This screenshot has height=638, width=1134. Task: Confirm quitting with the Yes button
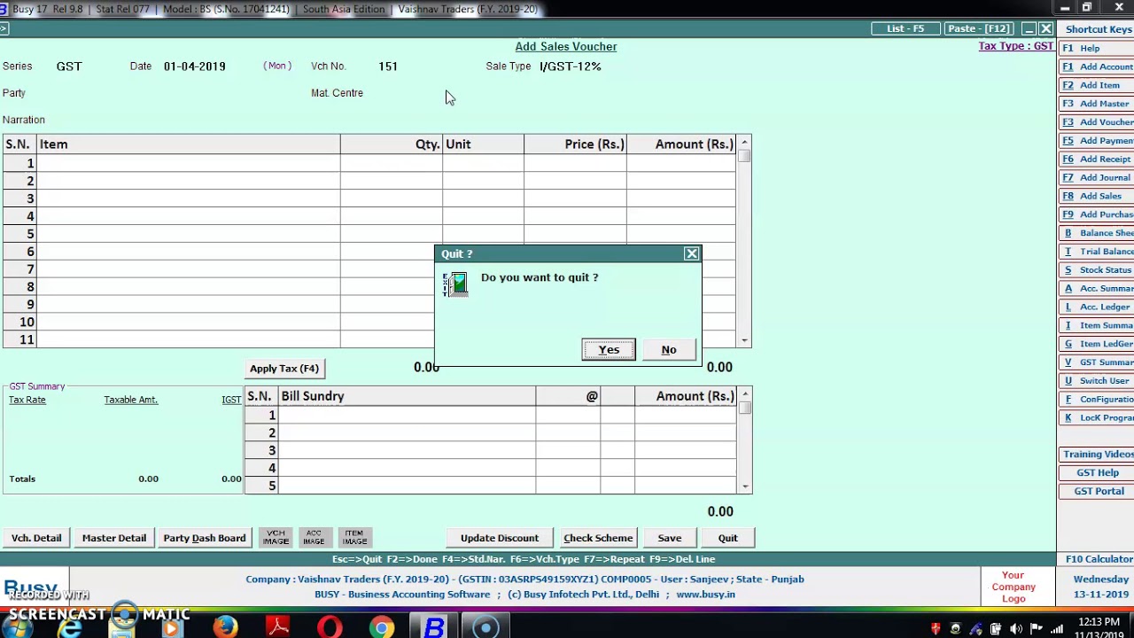point(609,349)
